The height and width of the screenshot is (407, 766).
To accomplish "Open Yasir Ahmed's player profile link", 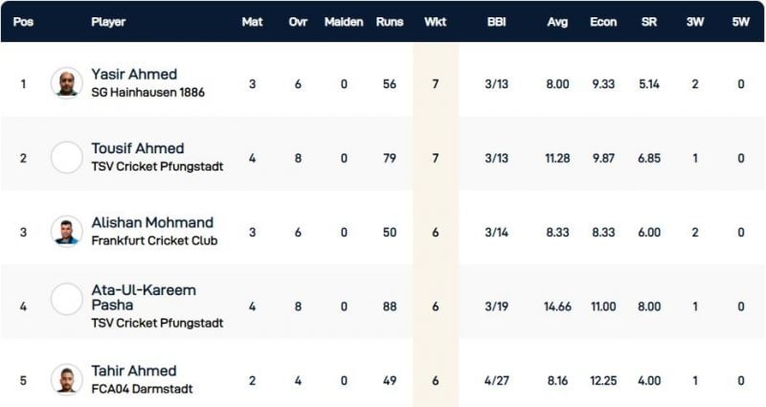I will coord(134,75).
